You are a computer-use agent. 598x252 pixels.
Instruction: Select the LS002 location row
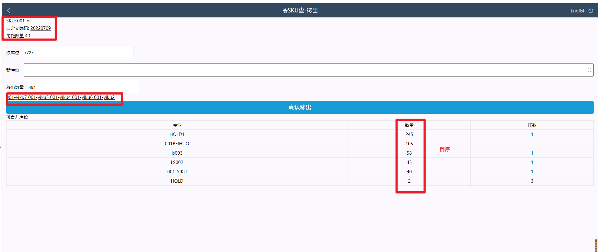(x=300, y=162)
